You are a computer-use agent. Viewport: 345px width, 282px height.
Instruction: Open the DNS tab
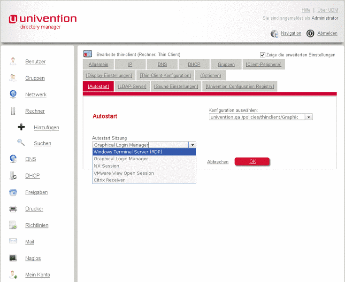pyautogui.click(x=162, y=64)
